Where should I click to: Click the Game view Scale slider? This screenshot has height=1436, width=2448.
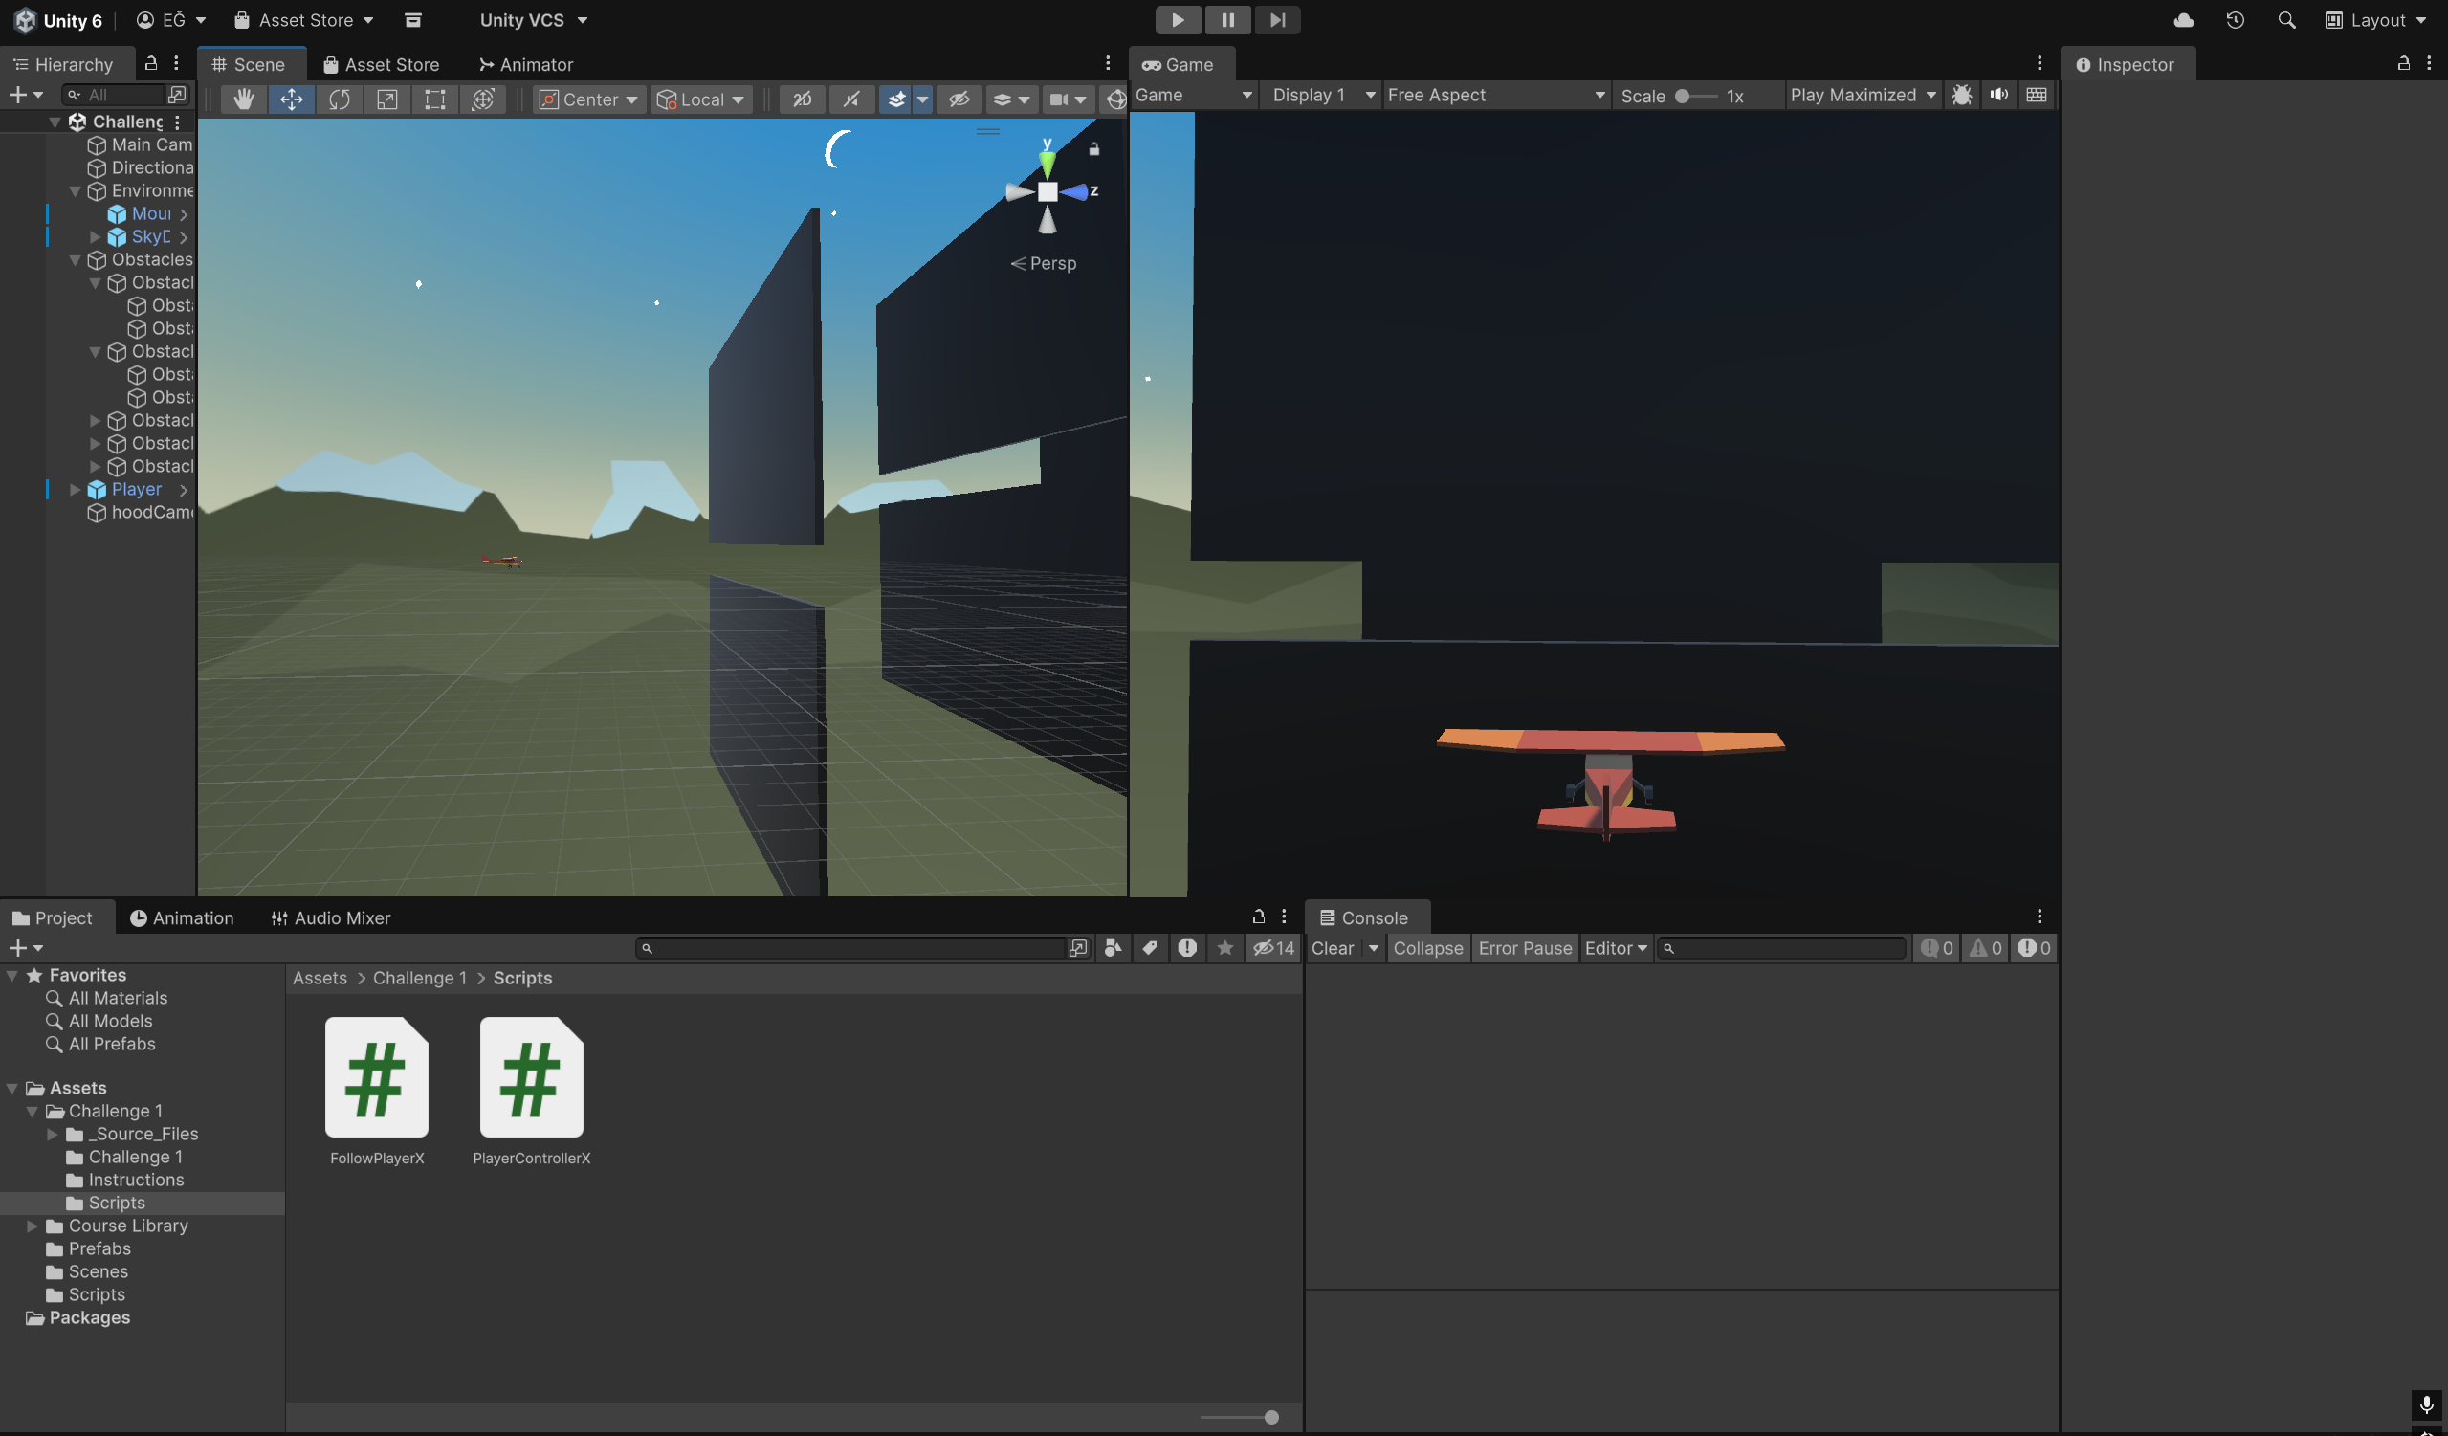[x=1694, y=97]
